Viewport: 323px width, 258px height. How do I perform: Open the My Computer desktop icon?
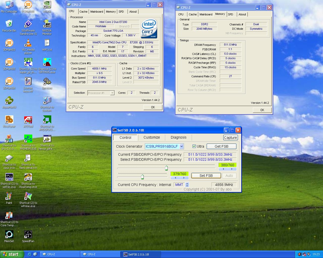point(9,7)
